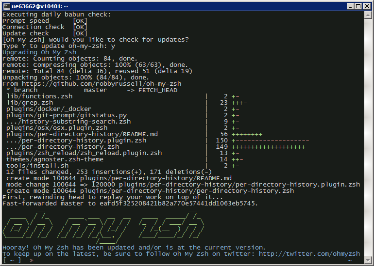Click the 'Connection check' line

45,27
